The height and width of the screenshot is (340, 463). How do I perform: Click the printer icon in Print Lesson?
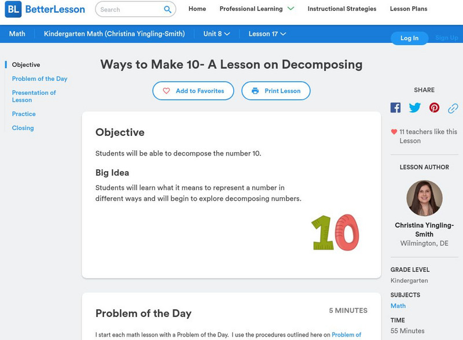click(255, 91)
